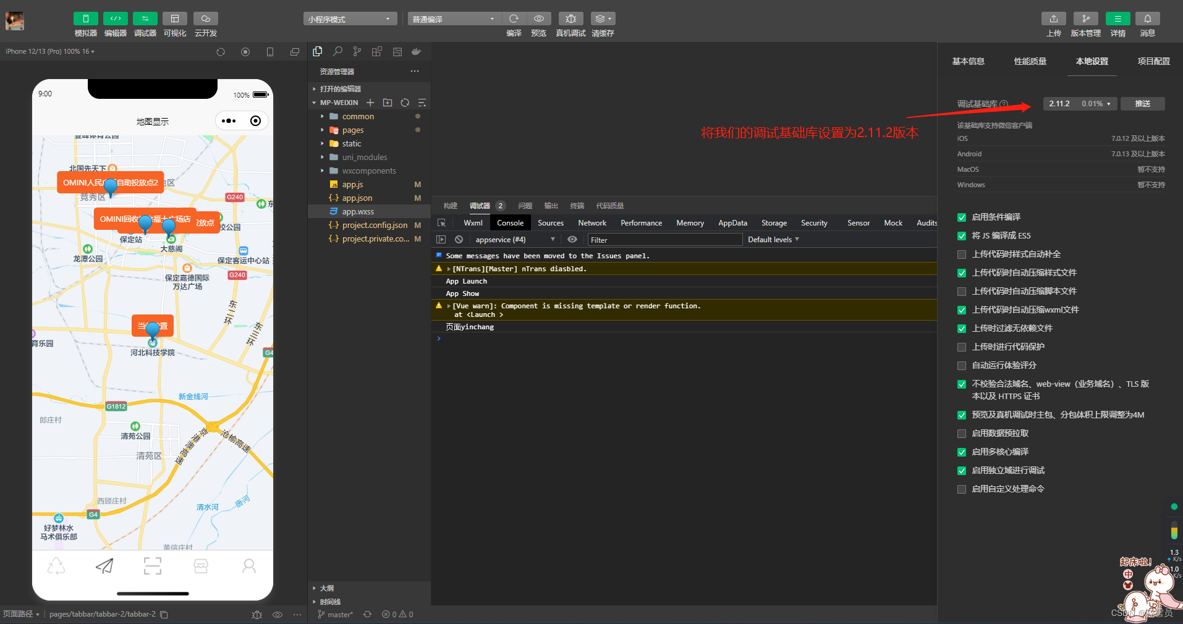Enable 上传时进行代码保护
1183x624 pixels.
tap(962, 347)
